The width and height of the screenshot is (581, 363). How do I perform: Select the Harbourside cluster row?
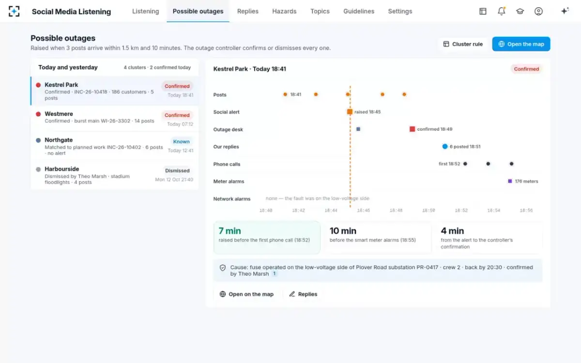pos(115,175)
